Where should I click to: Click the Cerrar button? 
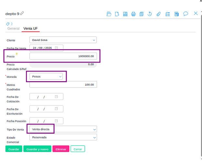78,149
